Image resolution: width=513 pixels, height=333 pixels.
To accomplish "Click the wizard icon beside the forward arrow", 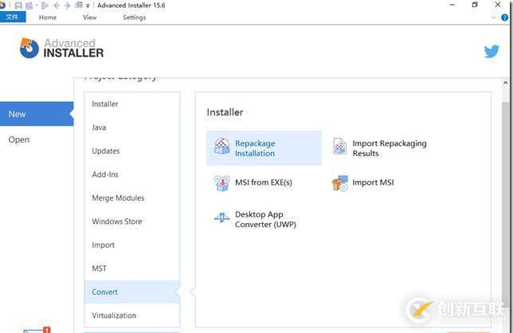I will [x=79, y=5].
